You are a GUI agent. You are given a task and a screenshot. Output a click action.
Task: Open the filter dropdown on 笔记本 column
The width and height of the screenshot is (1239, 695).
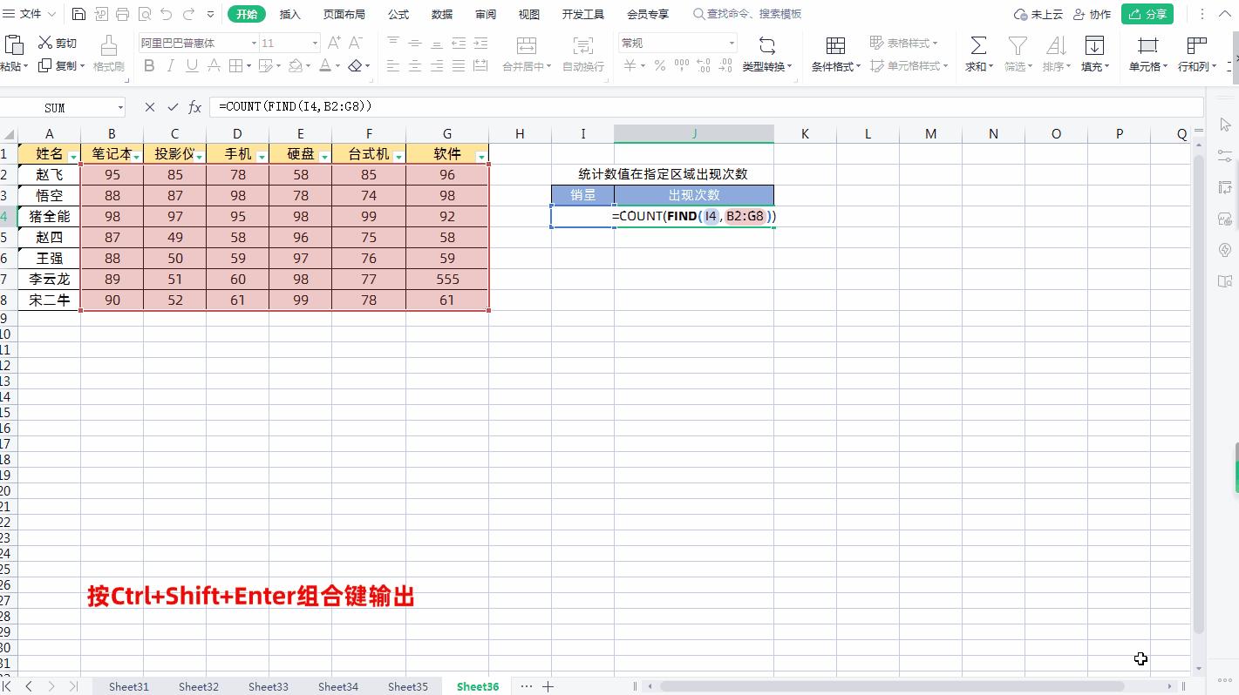(x=135, y=155)
